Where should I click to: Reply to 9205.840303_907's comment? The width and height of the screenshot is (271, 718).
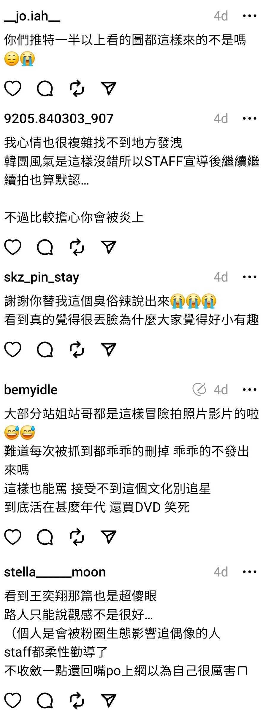coord(45,247)
